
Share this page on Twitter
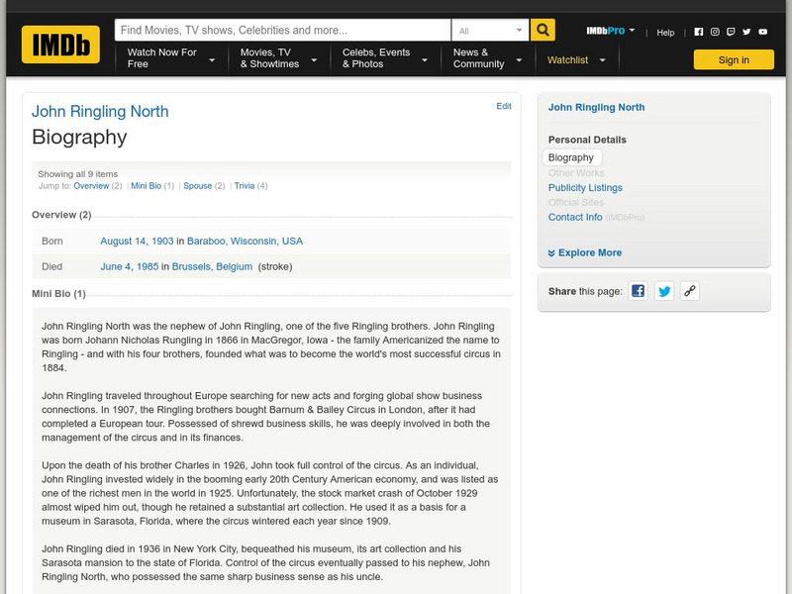point(663,291)
